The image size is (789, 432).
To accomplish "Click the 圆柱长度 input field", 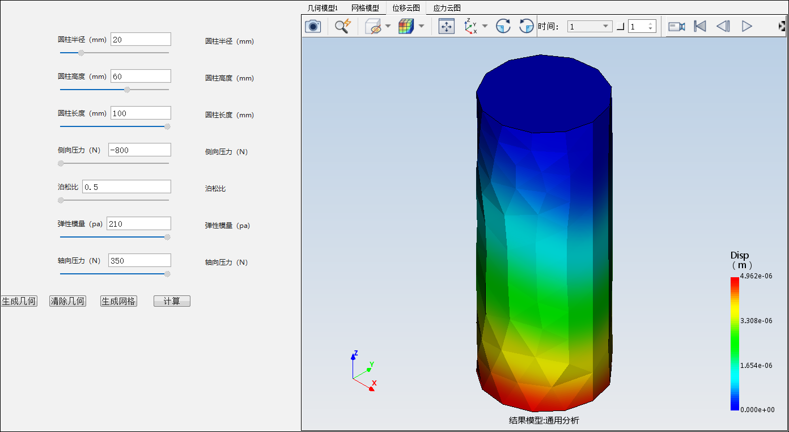I will click(x=141, y=113).
